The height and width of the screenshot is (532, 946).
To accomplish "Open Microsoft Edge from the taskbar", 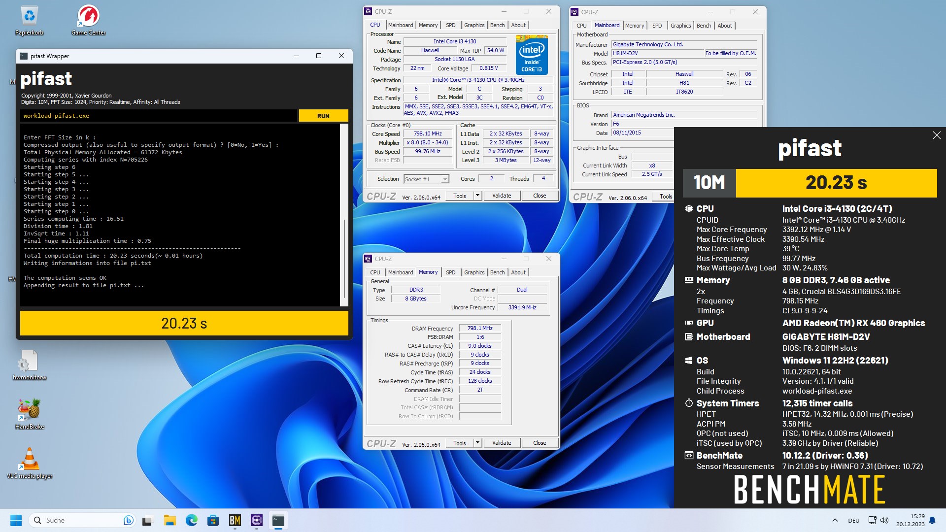I will pyautogui.click(x=192, y=520).
